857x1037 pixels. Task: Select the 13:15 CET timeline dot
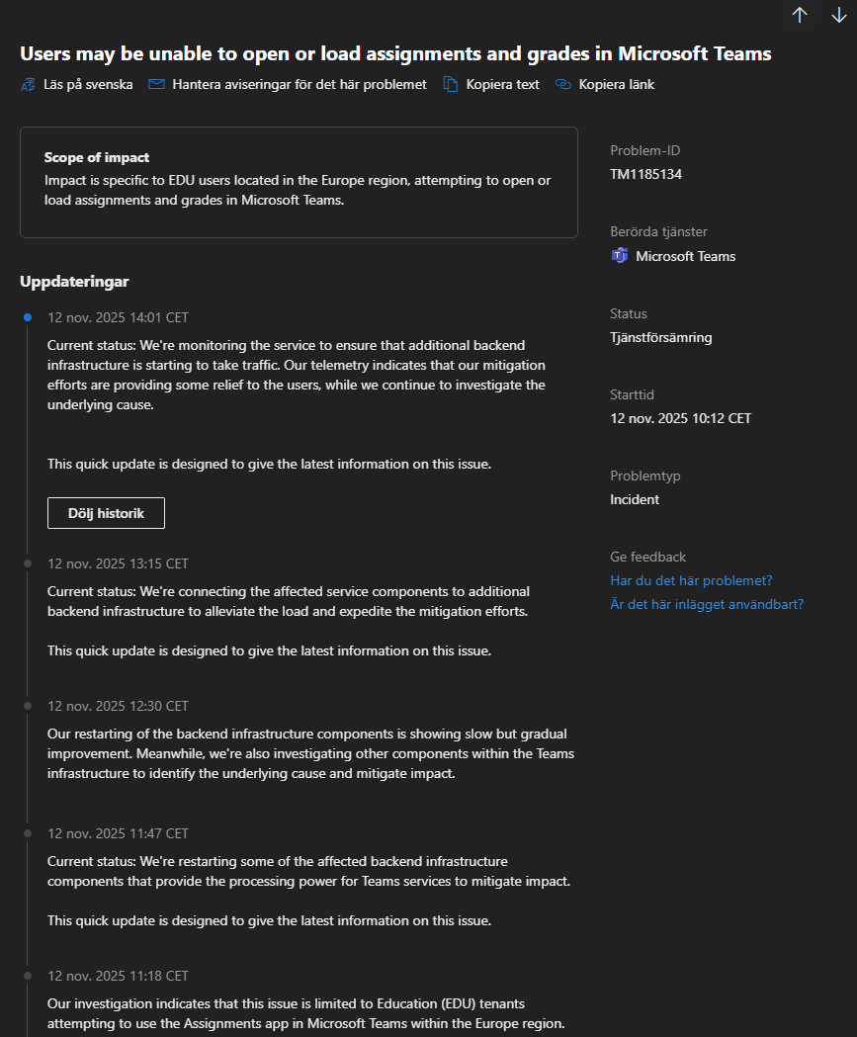click(28, 563)
